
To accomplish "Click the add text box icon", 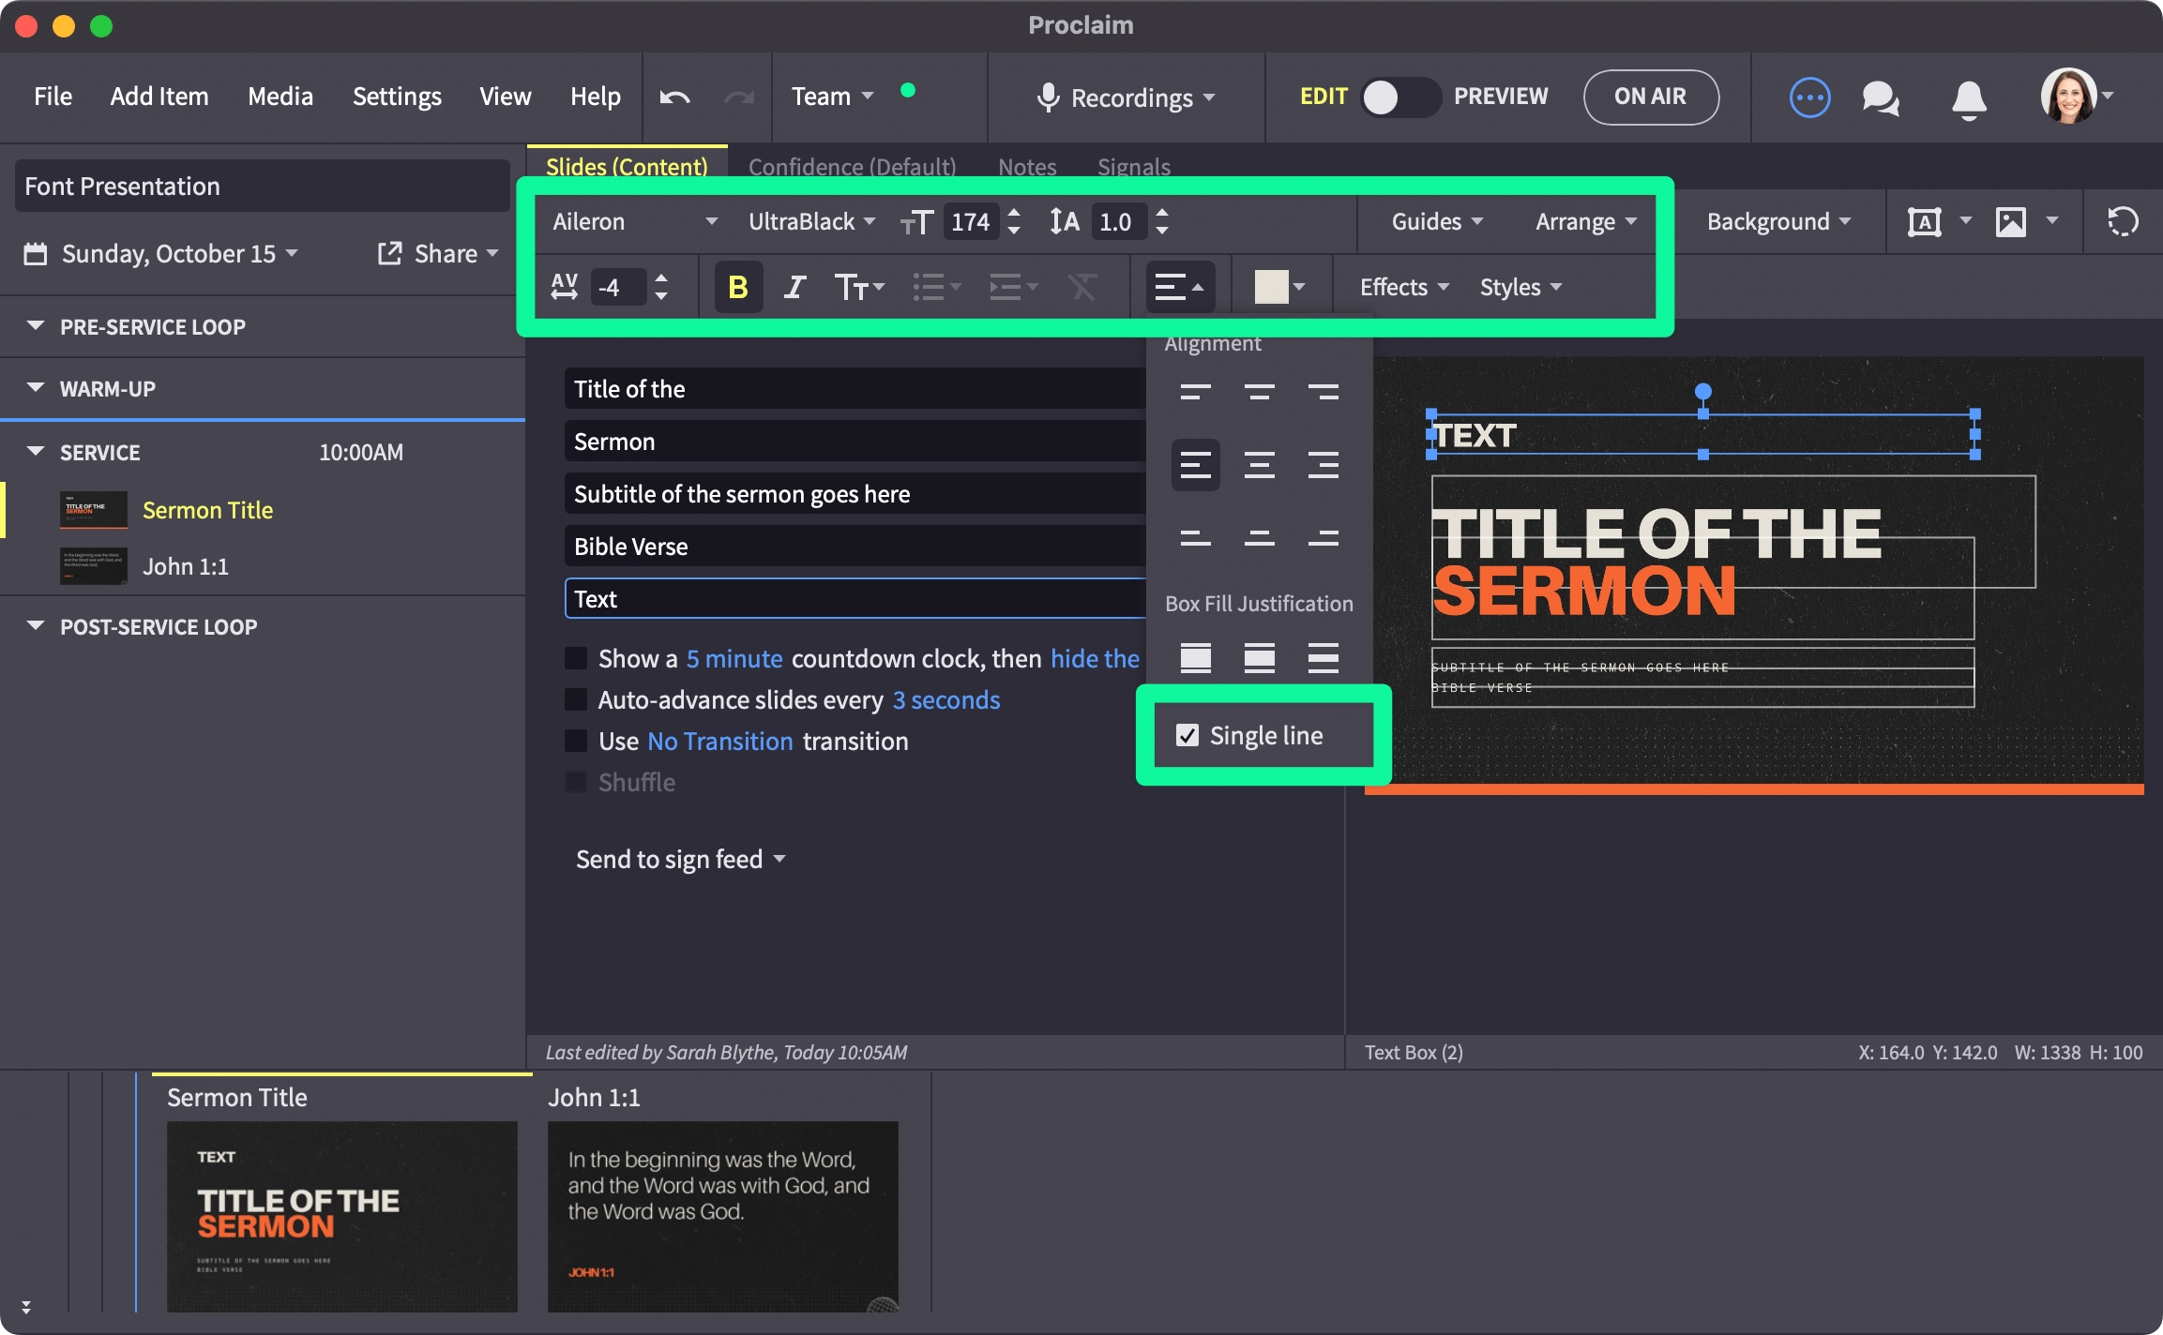I will (1925, 222).
